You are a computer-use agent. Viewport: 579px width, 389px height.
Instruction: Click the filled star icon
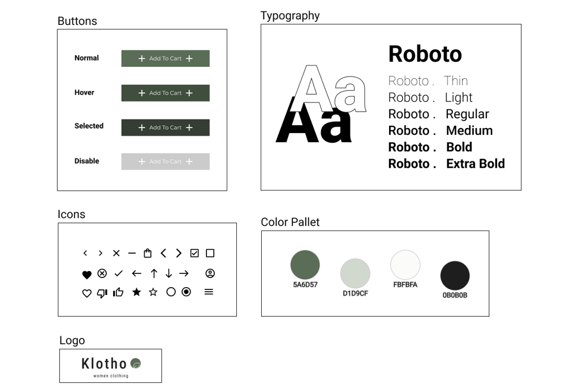click(x=137, y=292)
